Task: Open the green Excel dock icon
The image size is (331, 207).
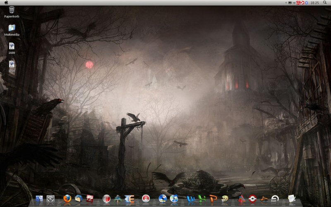Action: (202, 199)
